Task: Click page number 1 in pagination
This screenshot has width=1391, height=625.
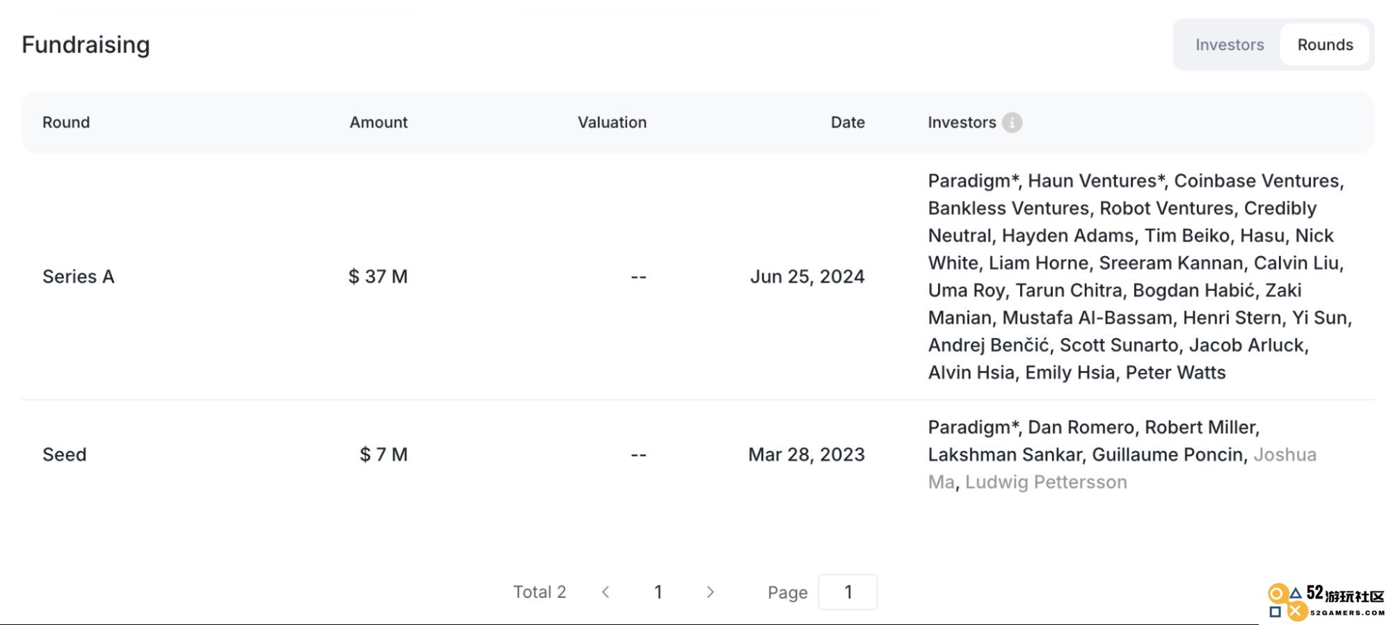Action: pyautogui.click(x=658, y=592)
